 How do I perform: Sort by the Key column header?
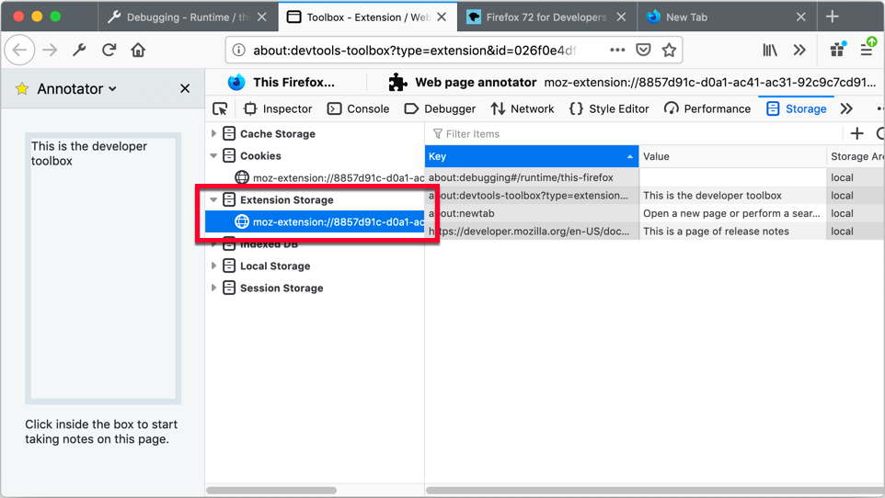tap(532, 156)
